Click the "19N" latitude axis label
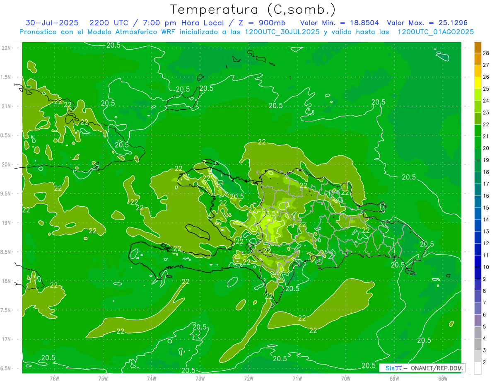 tap(6, 223)
